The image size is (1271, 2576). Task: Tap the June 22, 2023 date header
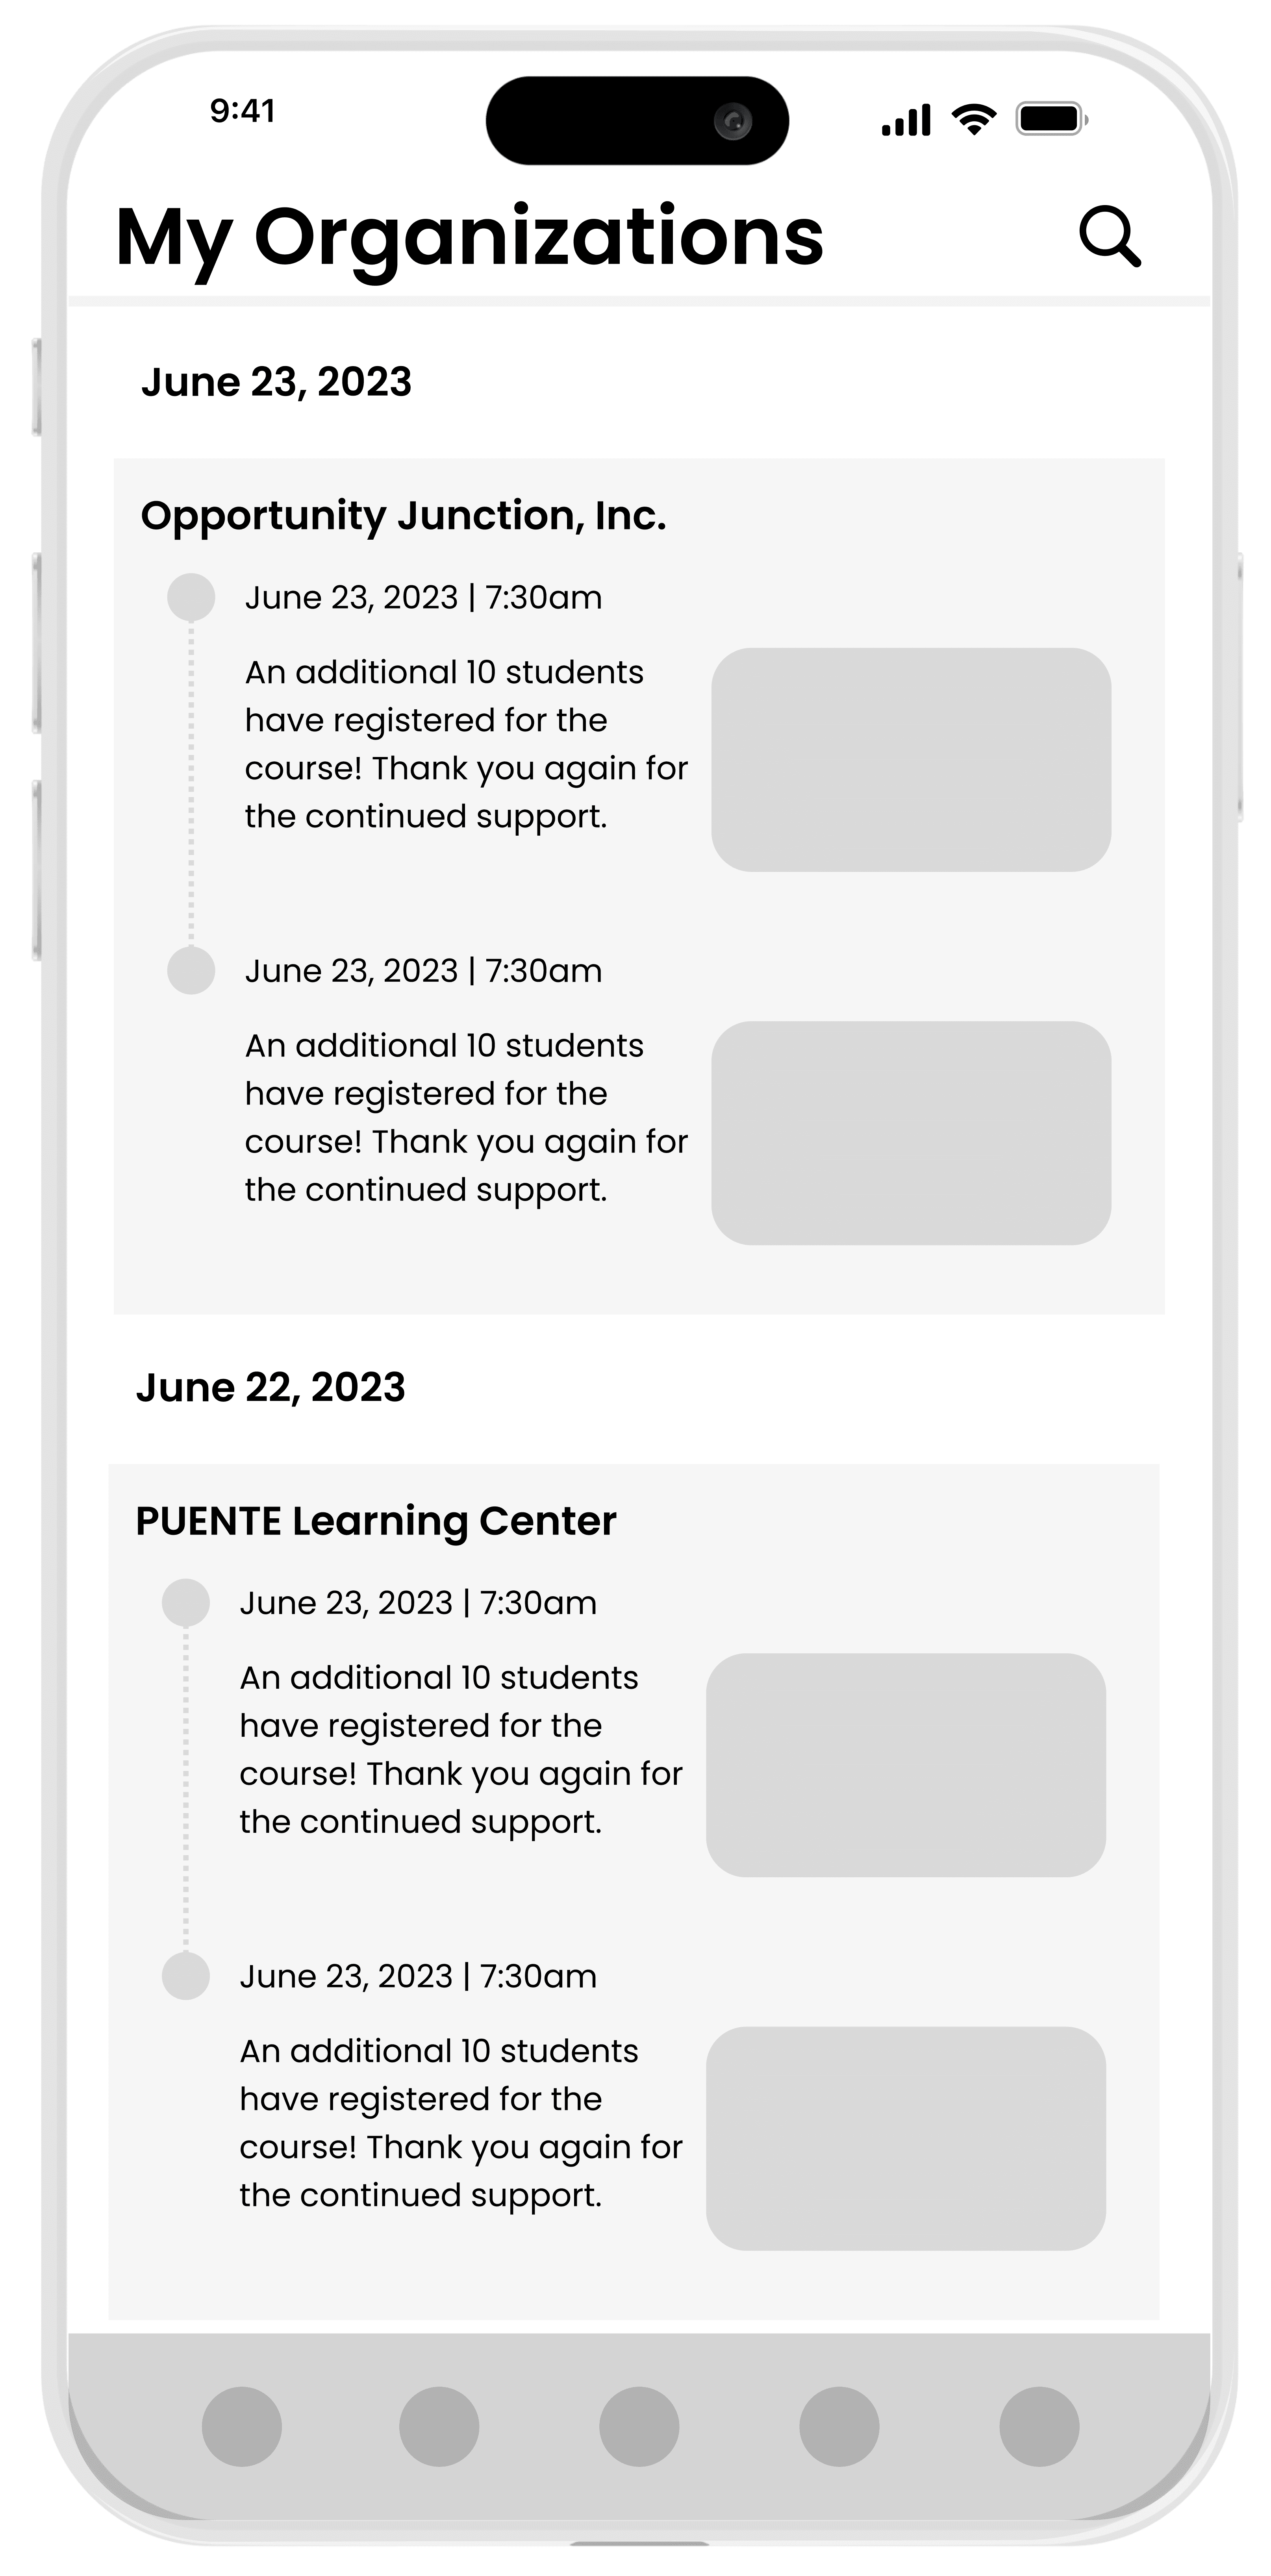coord(270,1387)
